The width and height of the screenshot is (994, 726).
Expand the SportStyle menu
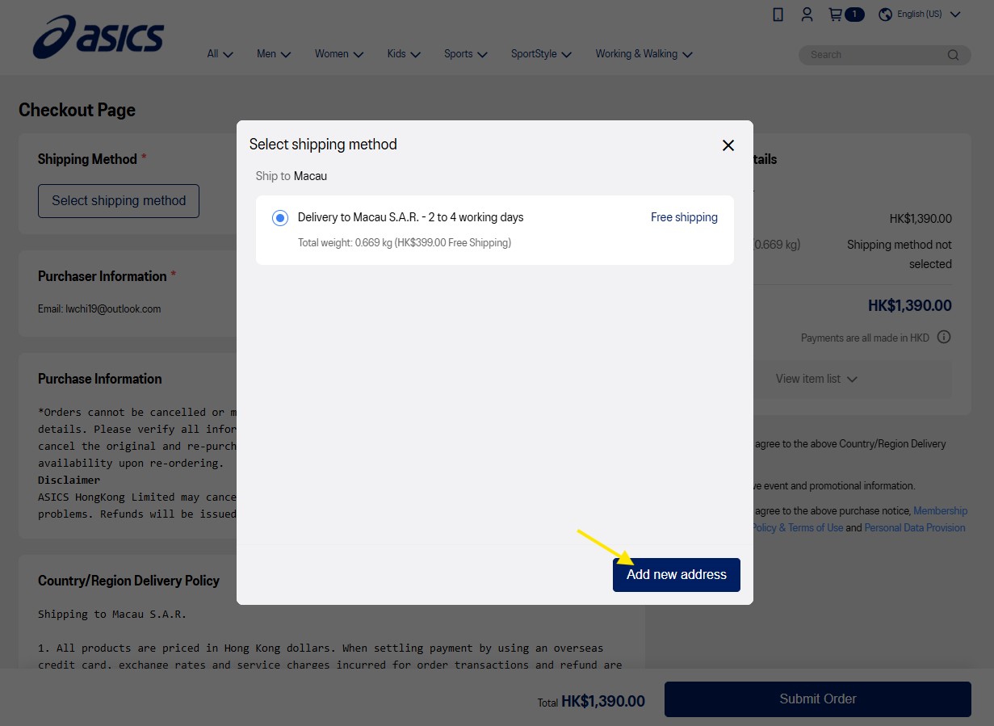point(541,54)
